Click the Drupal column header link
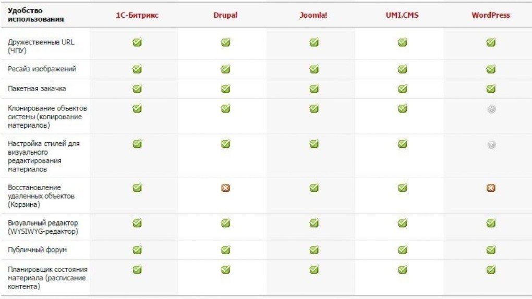The image size is (532, 299). [x=225, y=15]
